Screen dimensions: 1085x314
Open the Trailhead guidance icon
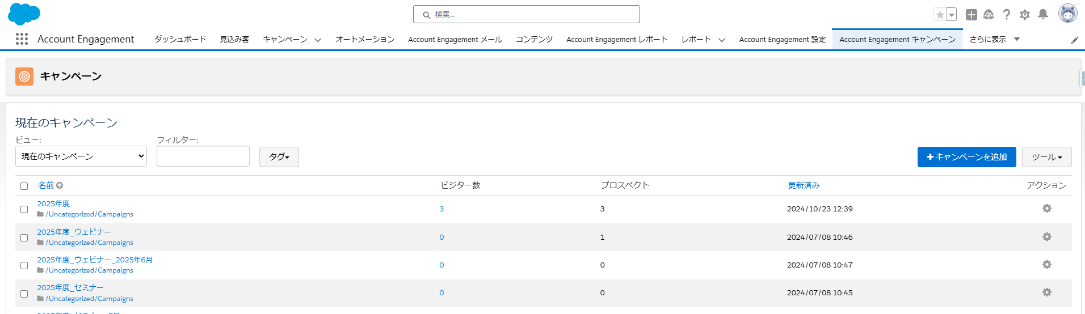click(x=989, y=15)
